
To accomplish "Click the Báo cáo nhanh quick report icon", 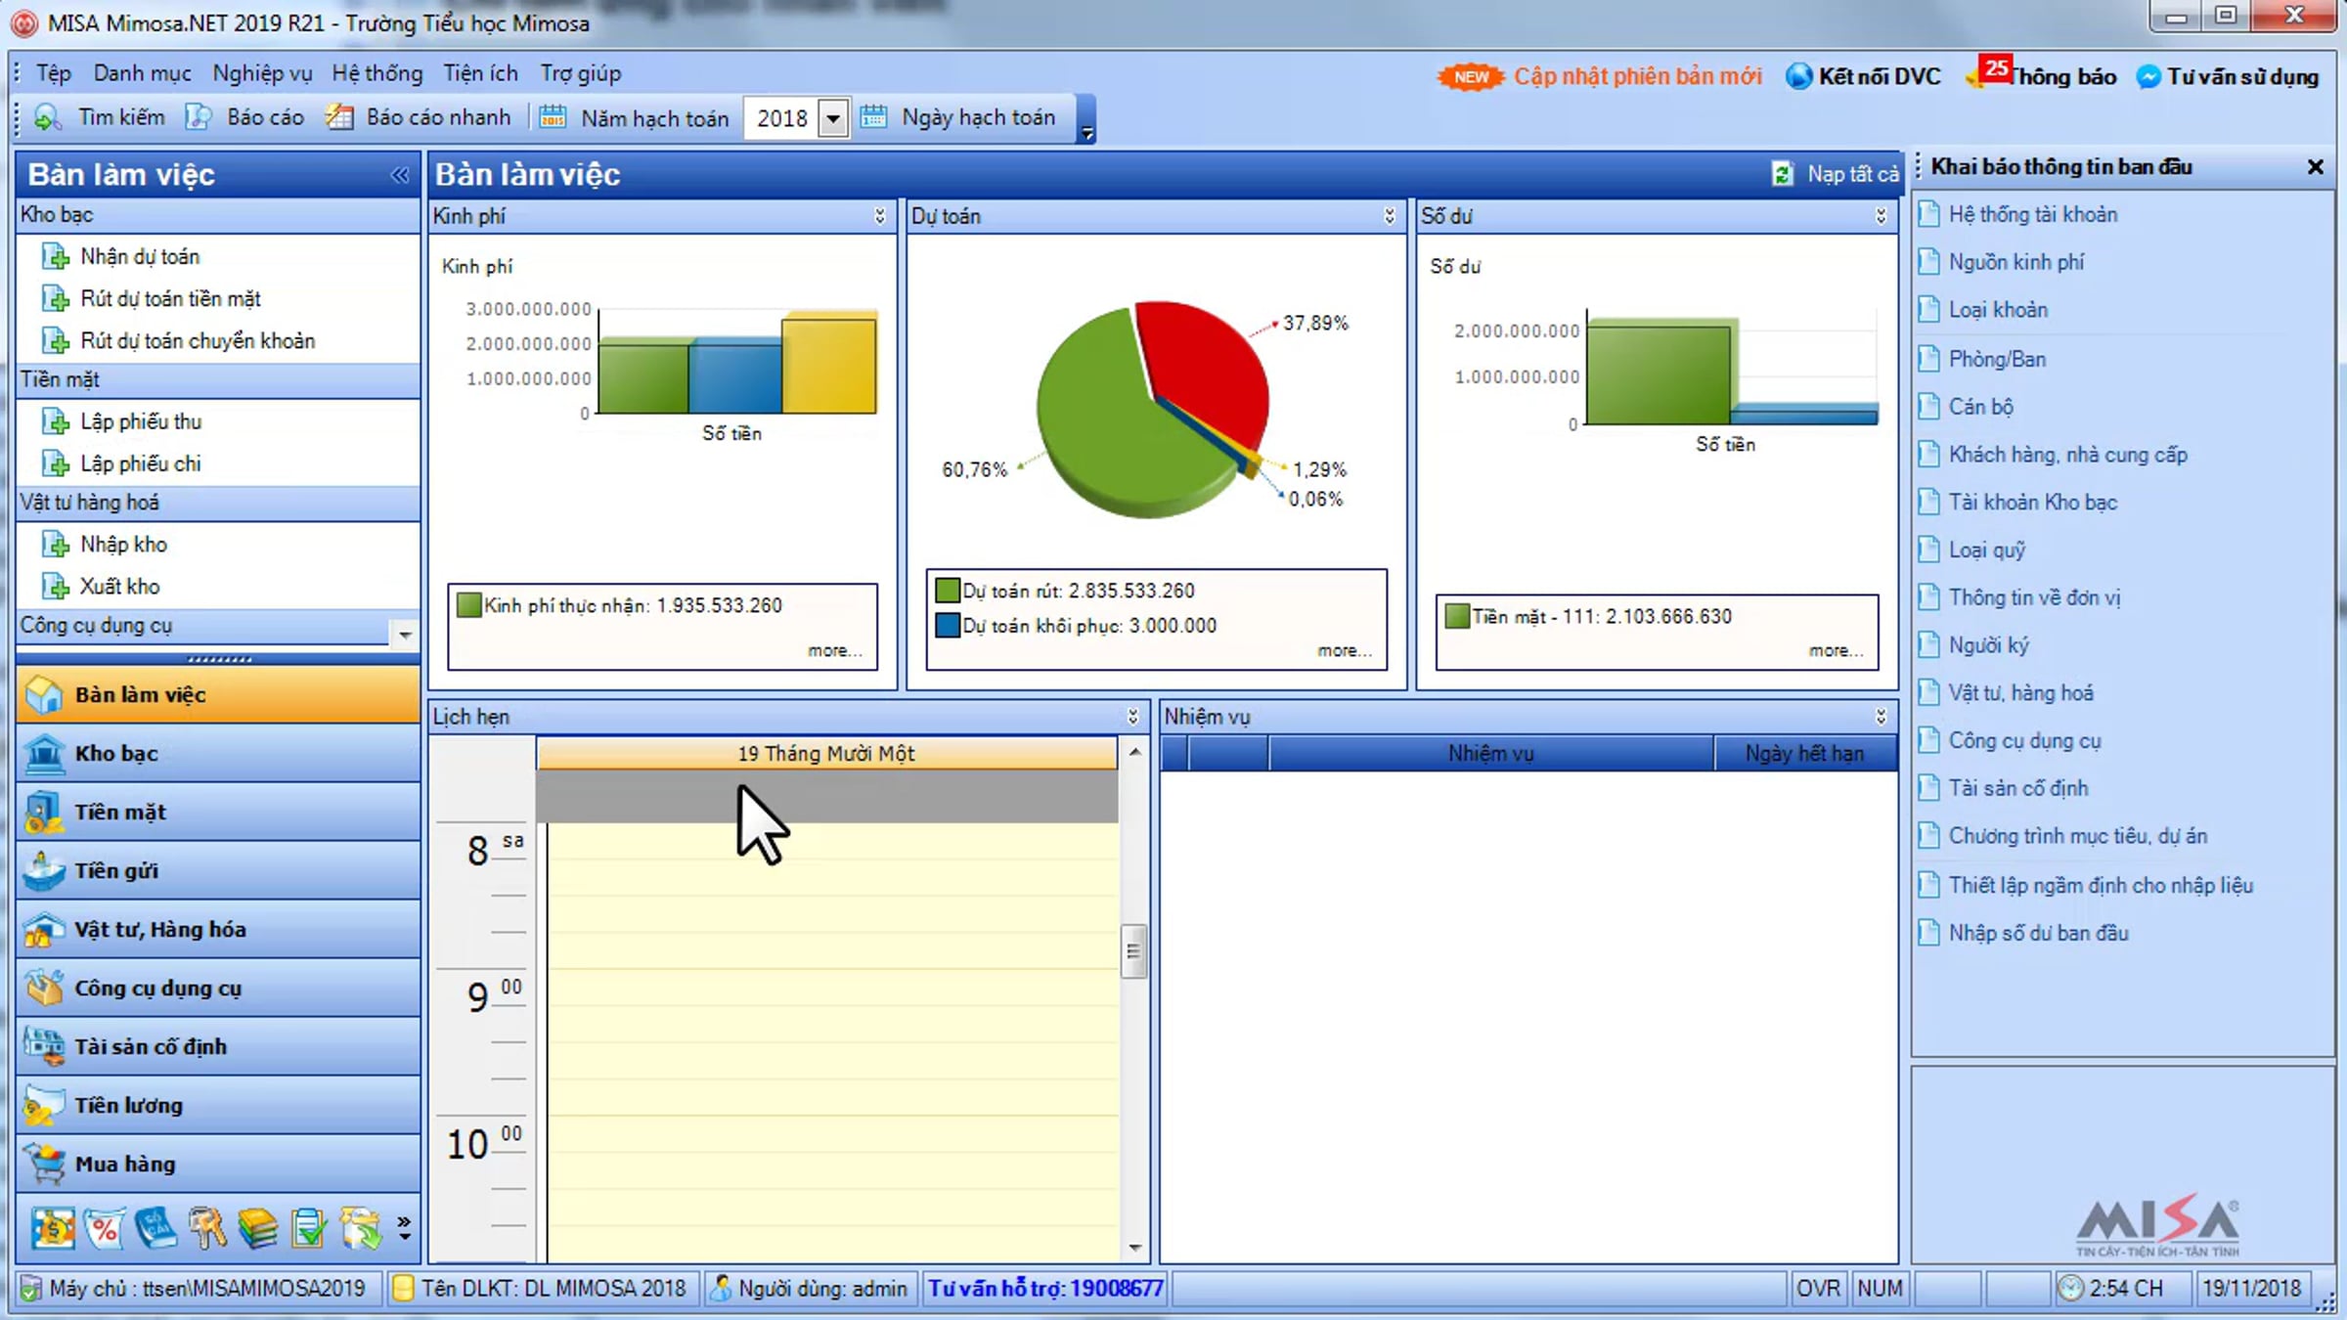I will 339,118.
